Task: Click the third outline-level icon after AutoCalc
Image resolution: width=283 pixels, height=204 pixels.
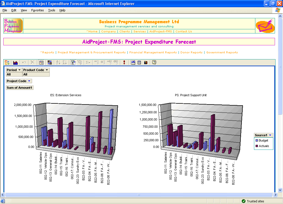Action: tap(109, 62)
